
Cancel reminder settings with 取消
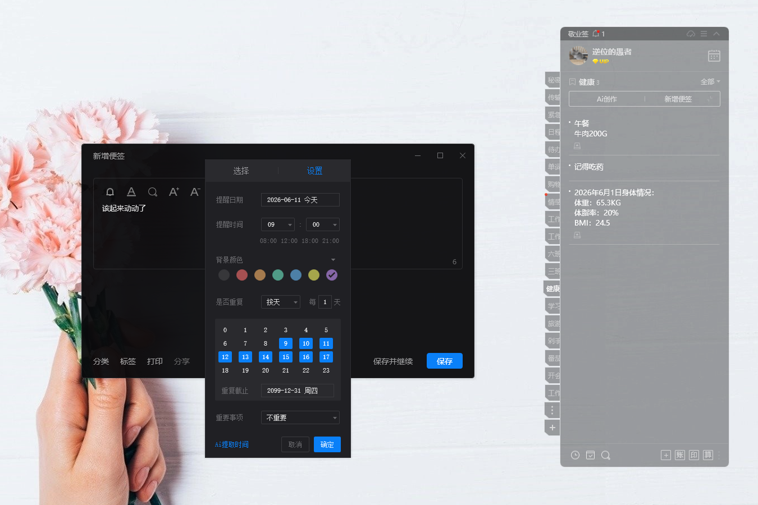pyautogui.click(x=295, y=444)
